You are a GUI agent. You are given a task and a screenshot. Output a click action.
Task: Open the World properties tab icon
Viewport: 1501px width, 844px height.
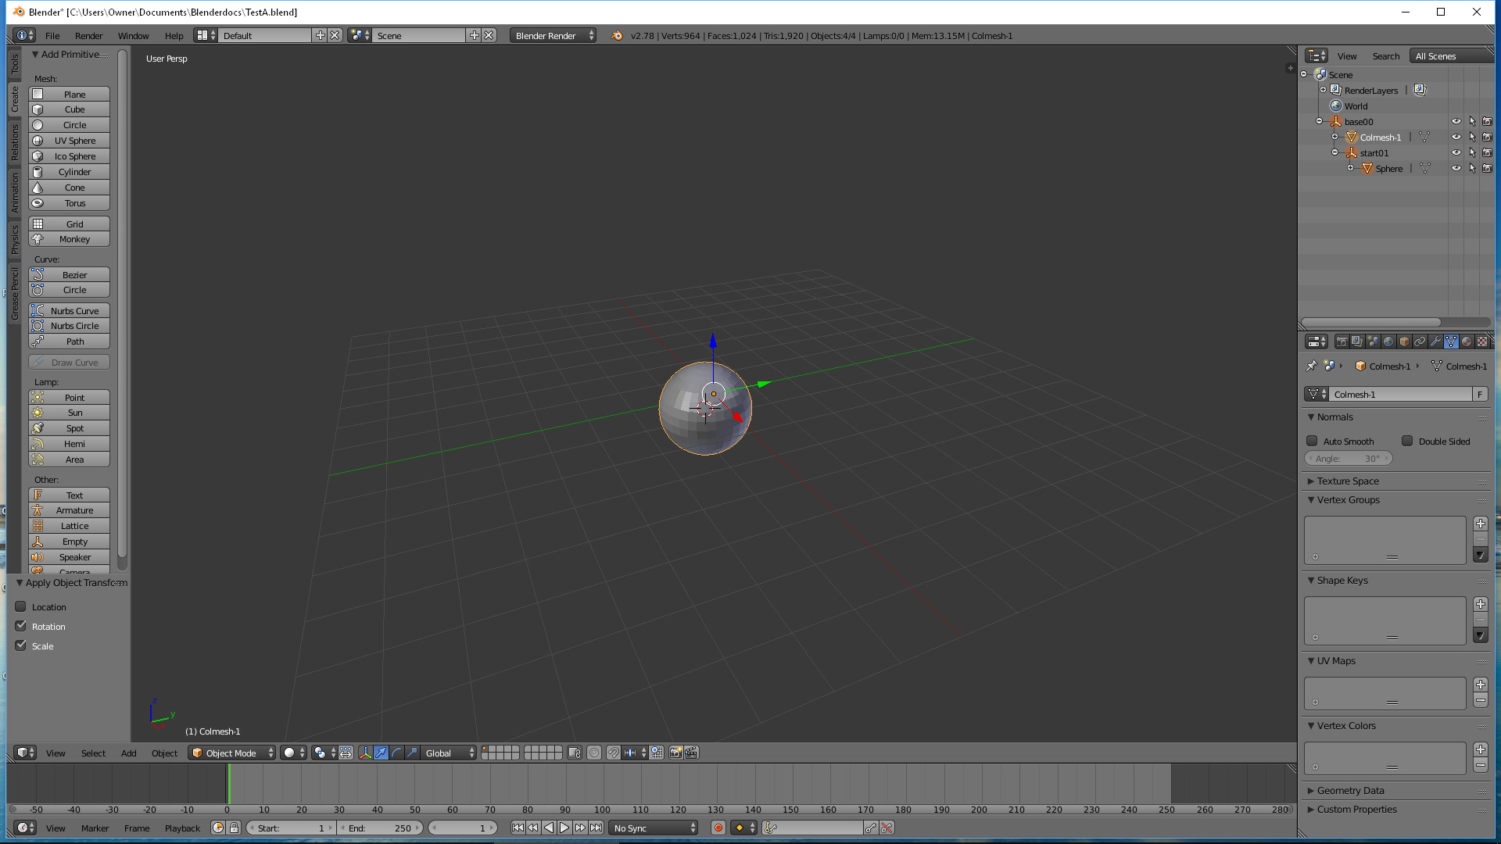[x=1388, y=342]
